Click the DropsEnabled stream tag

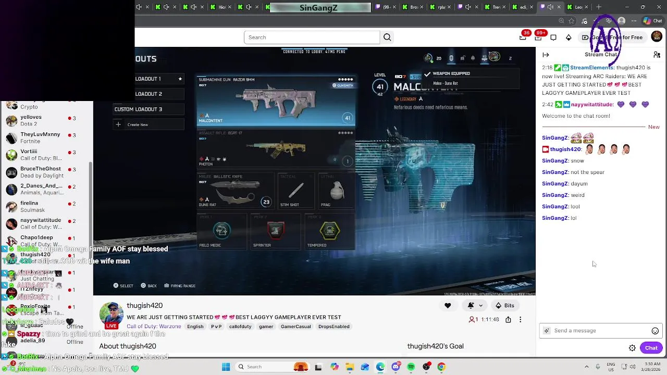(x=333, y=327)
